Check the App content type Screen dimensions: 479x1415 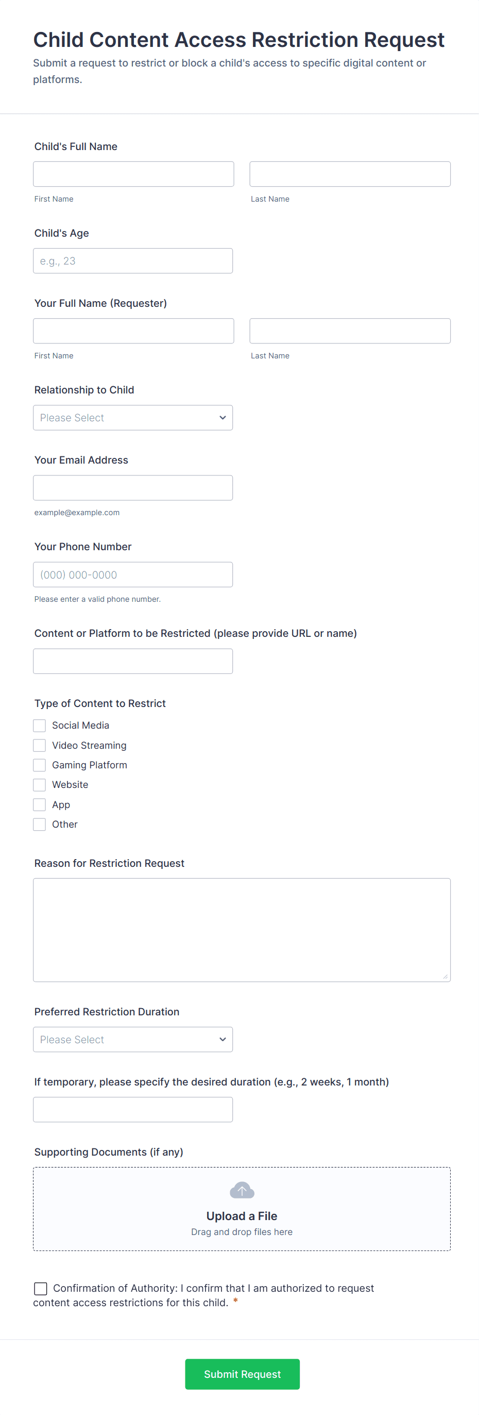(40, 805)
